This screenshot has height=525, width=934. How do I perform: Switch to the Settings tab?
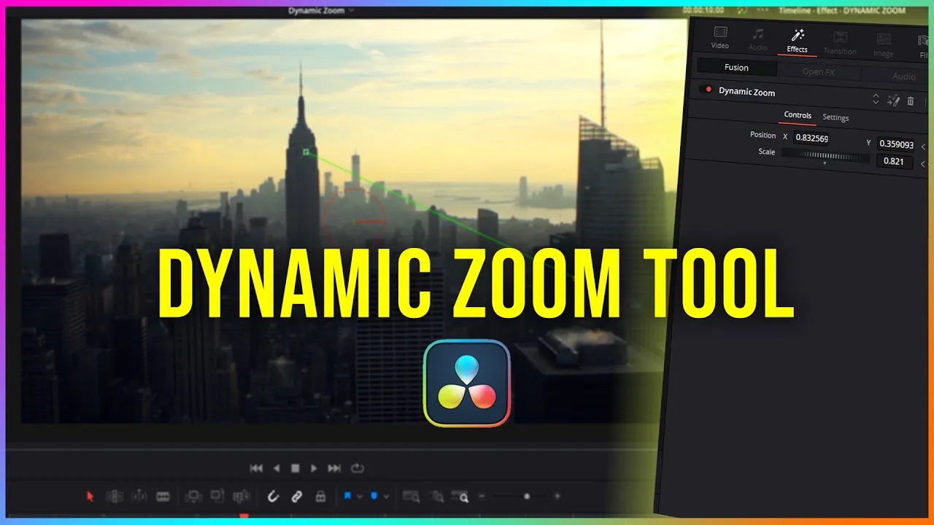pos(836,117)
